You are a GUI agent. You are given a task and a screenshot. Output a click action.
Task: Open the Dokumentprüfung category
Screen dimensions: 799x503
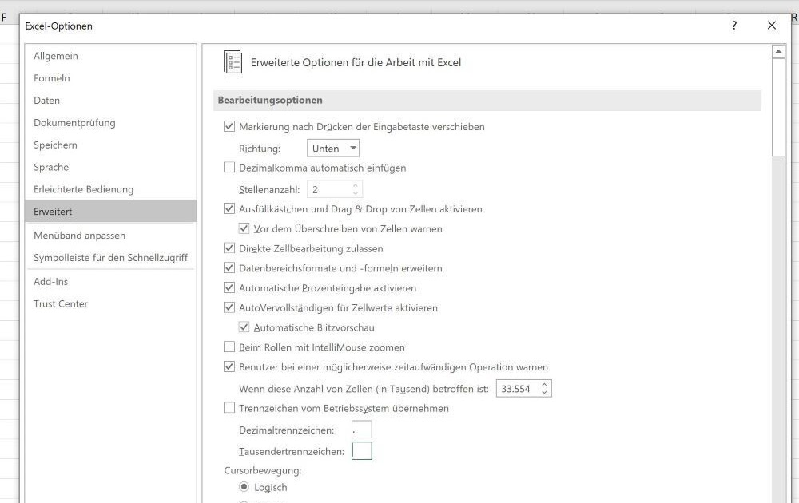110,123
